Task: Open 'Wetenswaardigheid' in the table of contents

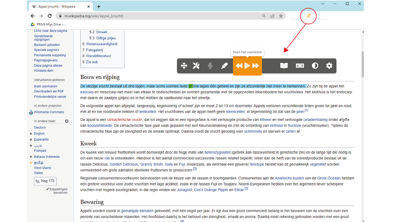Action: tap(101, 44)
